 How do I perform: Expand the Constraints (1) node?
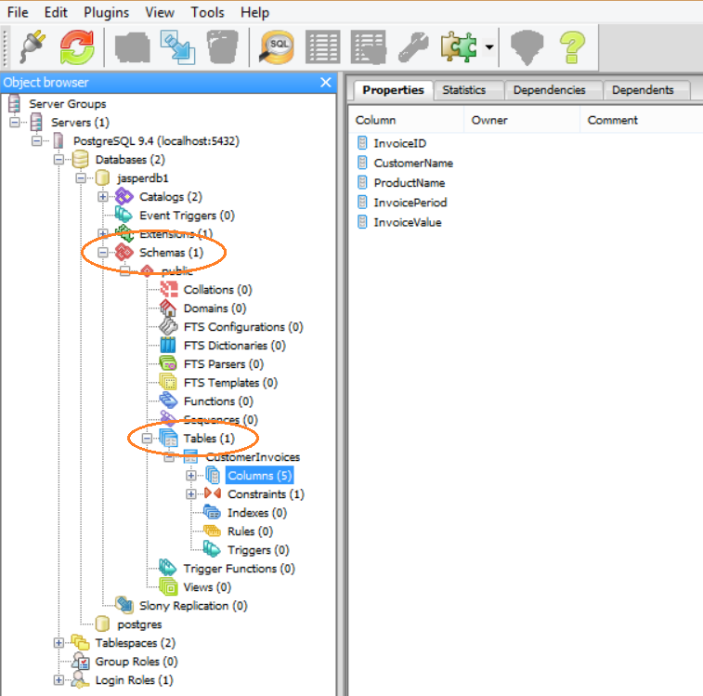(x=190, y=493)
